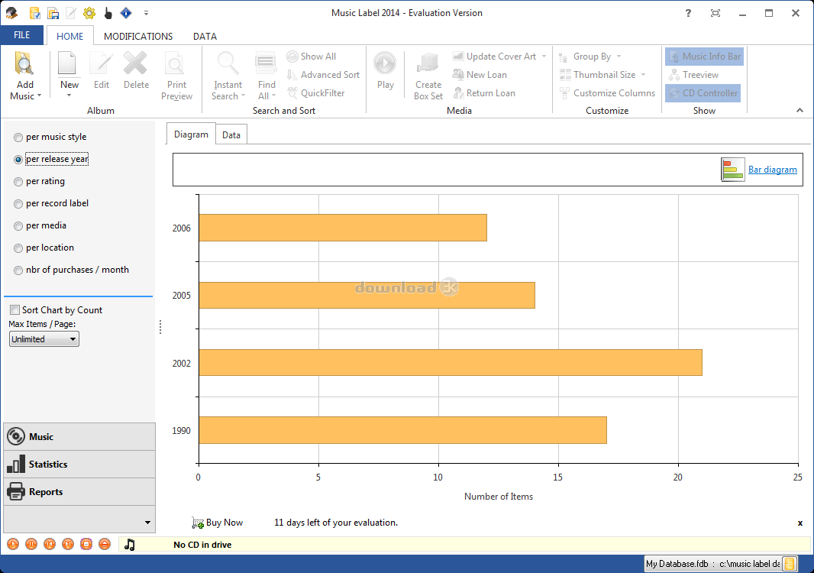The height and width of the screenshot is (573, 814).
Task: Click QuickFilter
Action: click(x=316, y=93)
